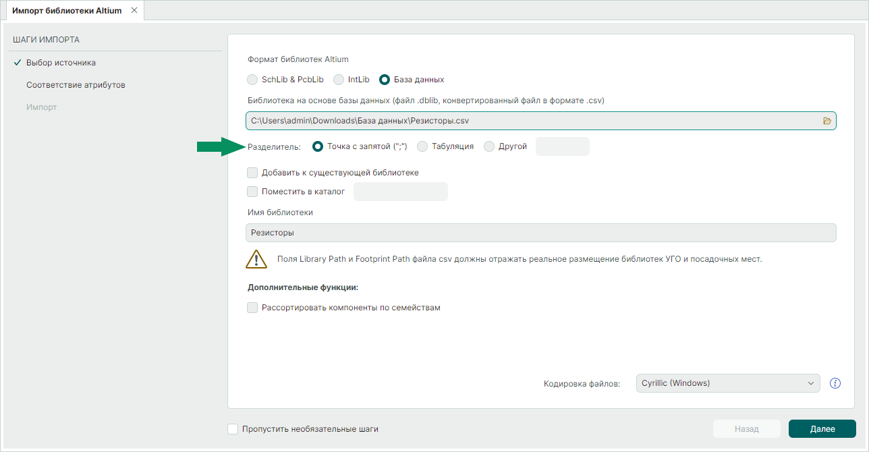Click the warning triangle icon

(256, 259)
